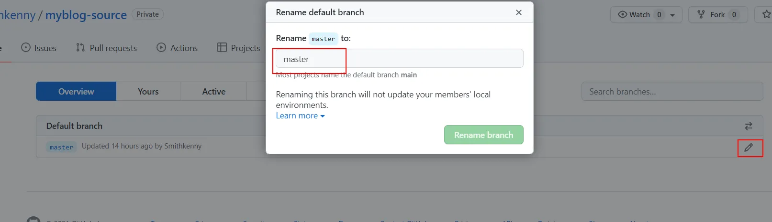Image resolution: width=772 pixels, height=222 pixels.
Task: Click the 'Rename default branch' dialog title
Action: coord(320,12)
